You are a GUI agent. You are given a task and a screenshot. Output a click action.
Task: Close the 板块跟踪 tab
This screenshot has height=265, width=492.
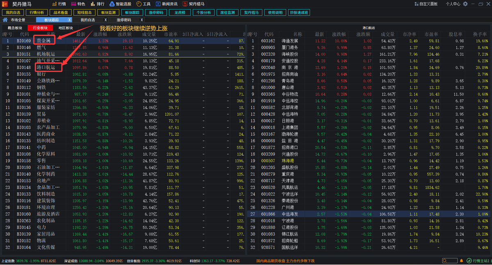click(x=70, y=20)
